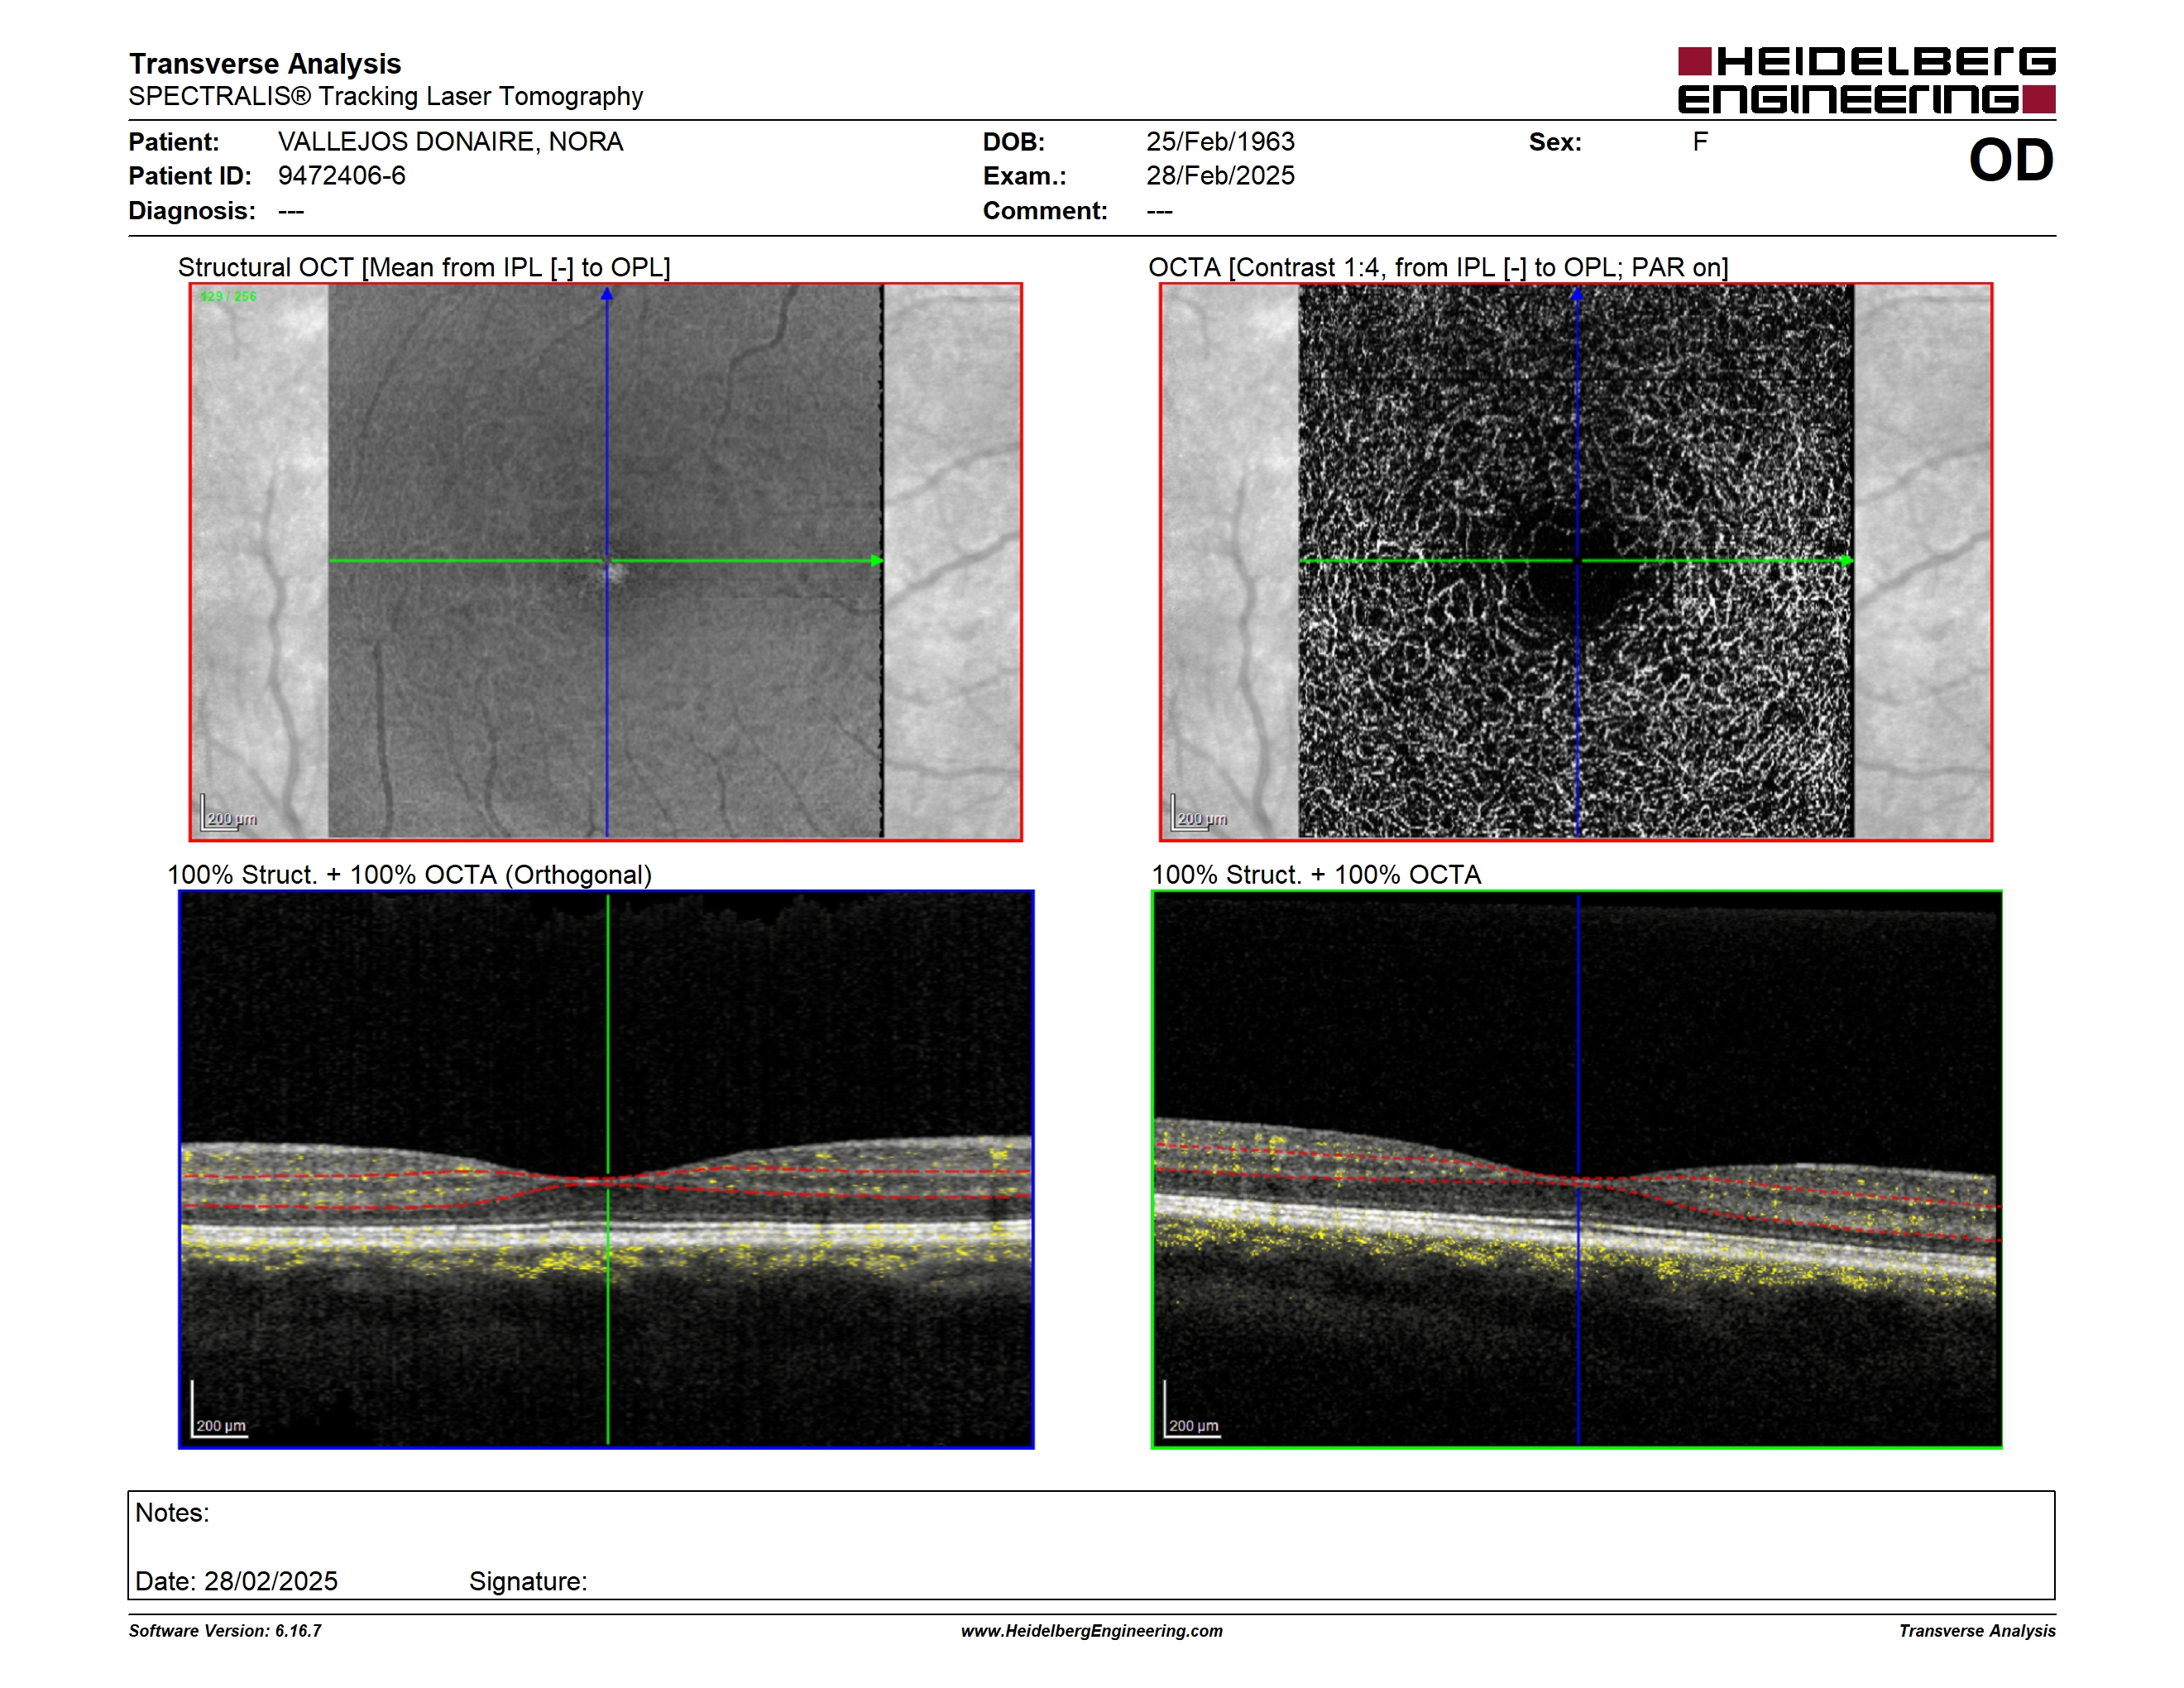Click the Structural OCT en-face image
This screenshot has width=2184, height=1688.
click(606, 562)
